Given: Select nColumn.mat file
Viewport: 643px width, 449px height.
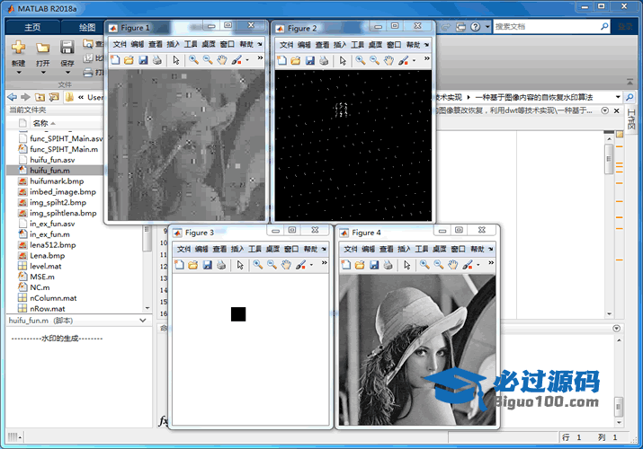Looking at the screenshot, I should click(x=55, y=298).
